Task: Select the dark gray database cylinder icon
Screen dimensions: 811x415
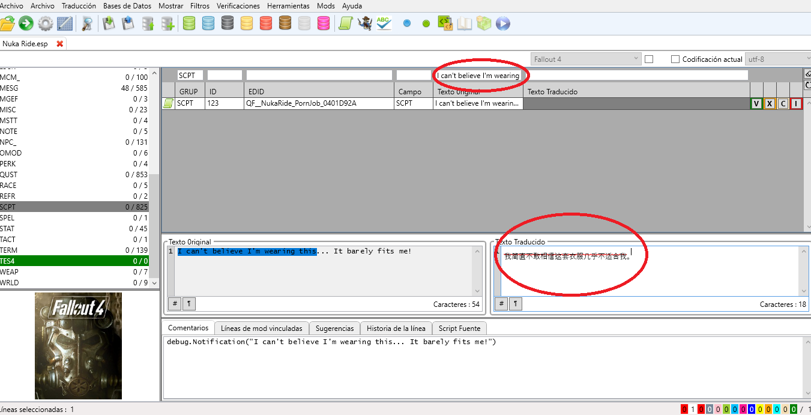Action: click(x=228, y=23)
